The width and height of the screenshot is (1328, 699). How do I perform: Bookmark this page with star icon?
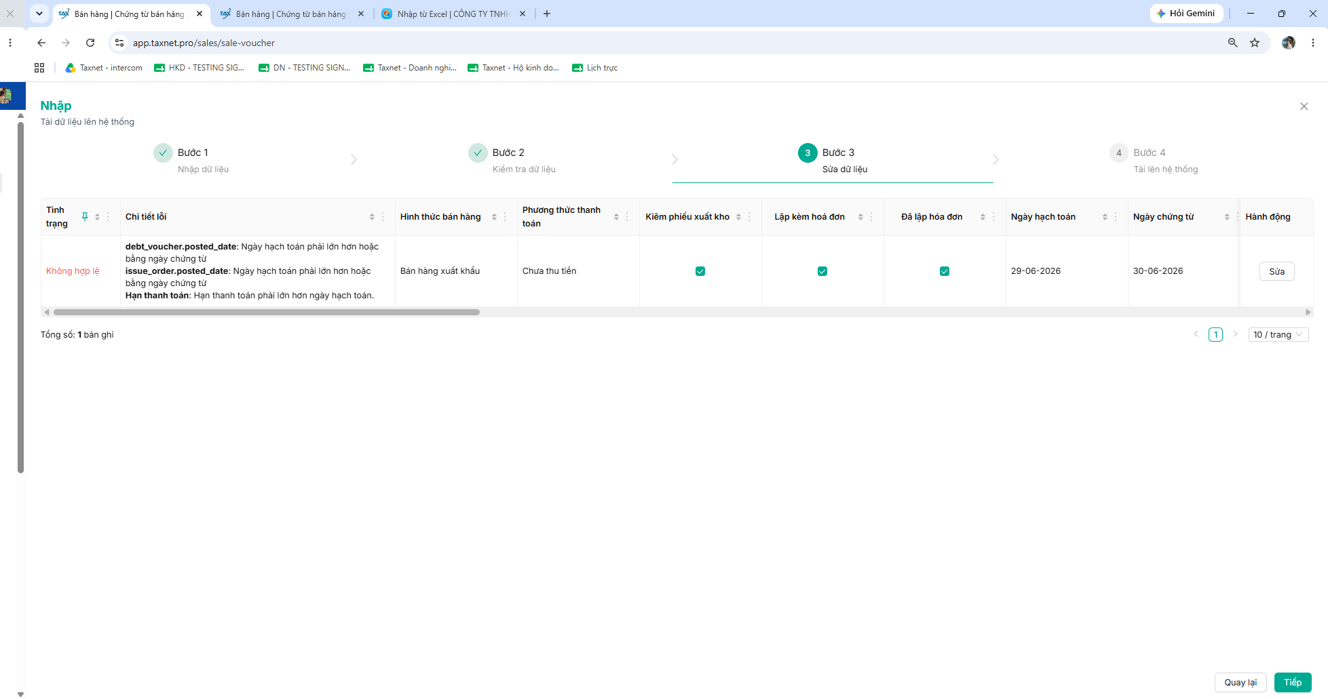[x=1255, y=43]
